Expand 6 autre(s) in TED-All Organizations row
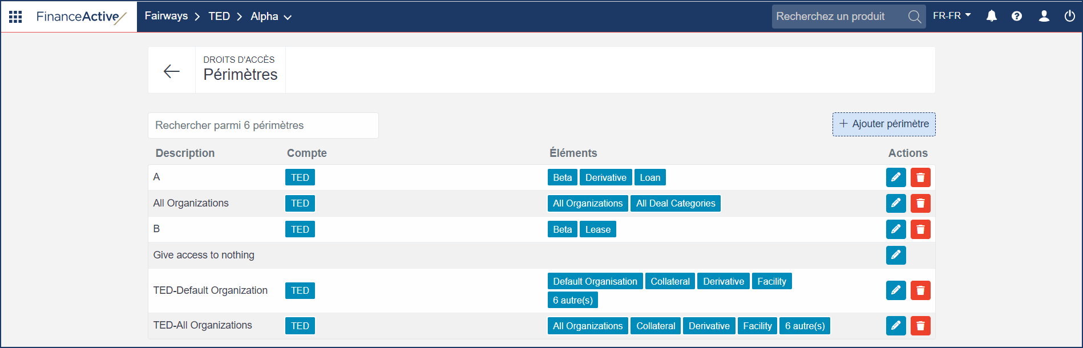Viewport: 1083px width, 348px height. coord(805,326)
